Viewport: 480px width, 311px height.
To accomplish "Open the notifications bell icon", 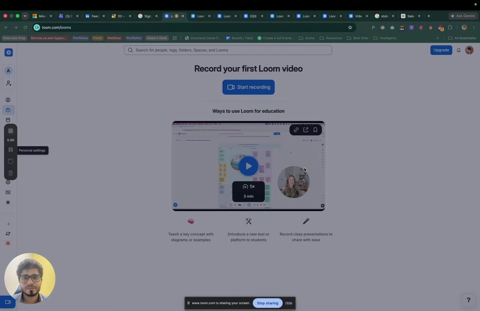I will click(x=458, y=50).
